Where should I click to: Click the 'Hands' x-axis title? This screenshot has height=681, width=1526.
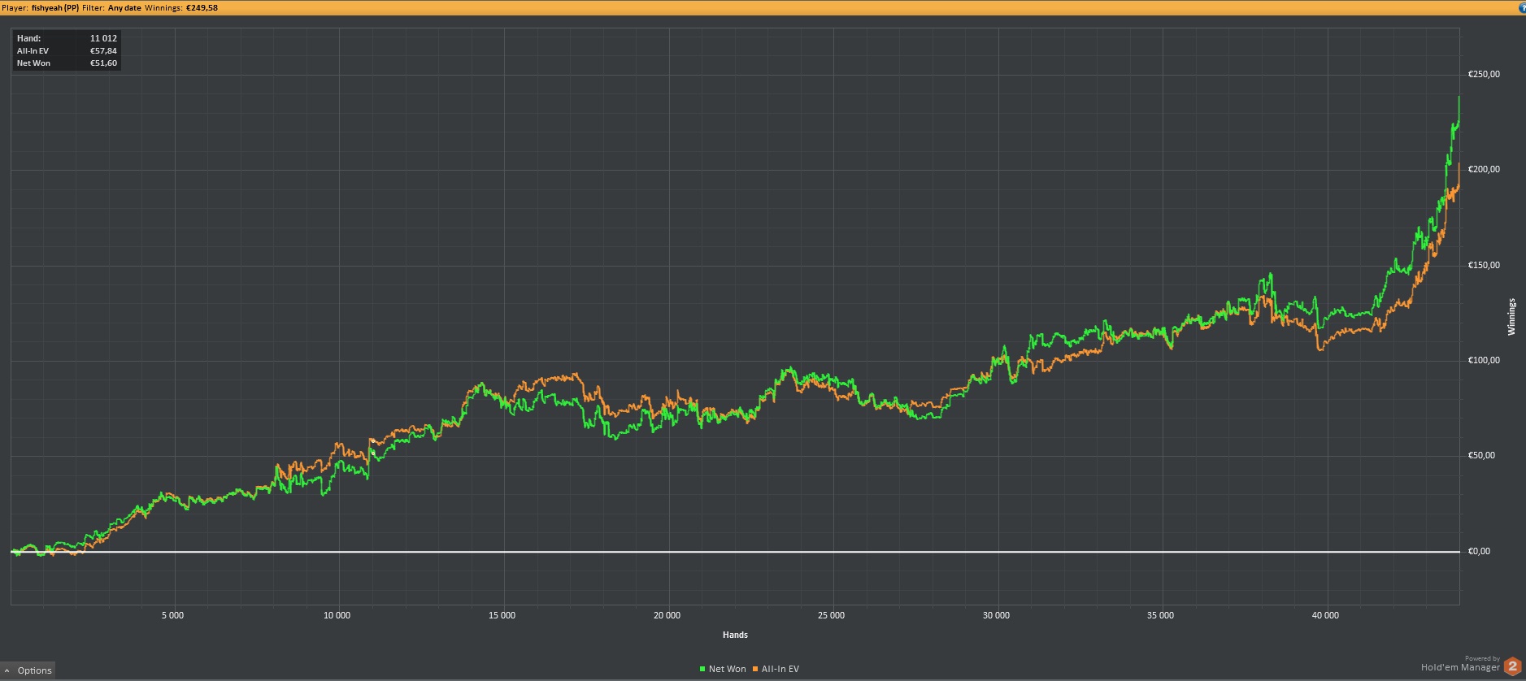click(x=735, y=635)
